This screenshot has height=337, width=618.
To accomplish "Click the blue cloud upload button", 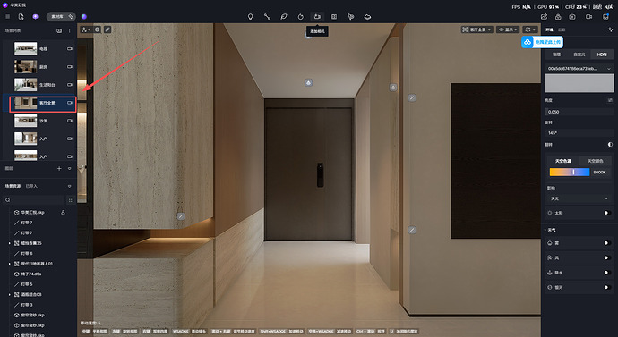I will click(543, 42).
